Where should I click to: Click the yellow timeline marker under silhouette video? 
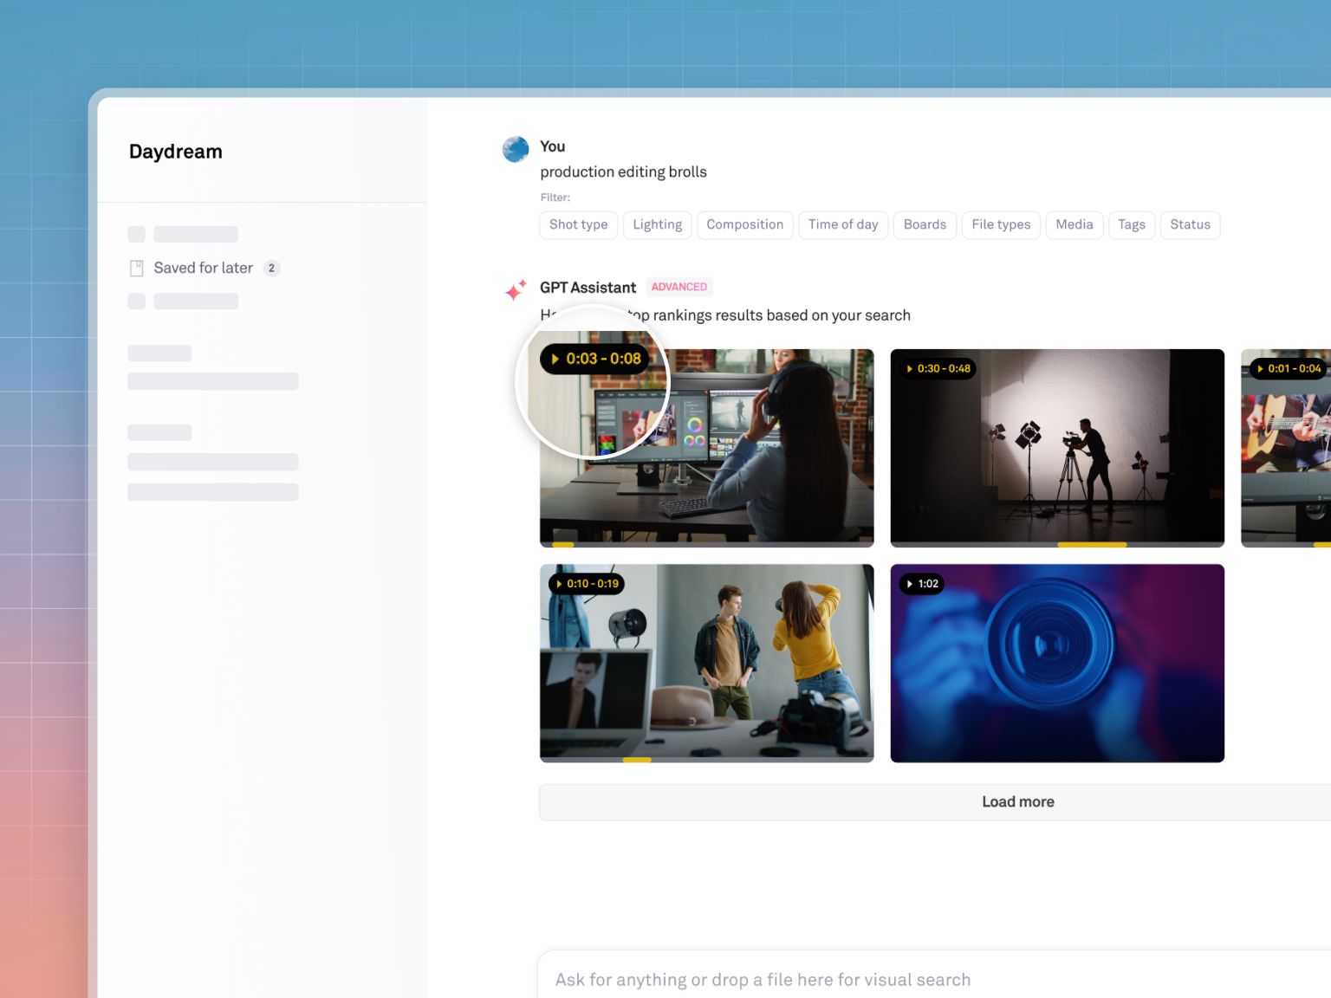1092,545
